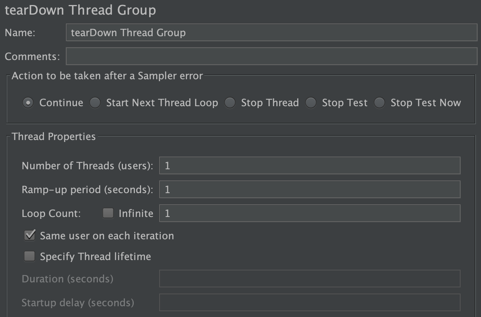Choose the Stop Thread sampler error action
This screenshot has height=317, width=481.
(x=230, y=103)
